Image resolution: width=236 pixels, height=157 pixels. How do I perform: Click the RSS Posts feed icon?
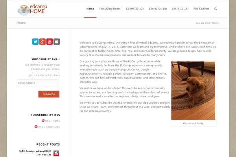[x=43, y=120]
